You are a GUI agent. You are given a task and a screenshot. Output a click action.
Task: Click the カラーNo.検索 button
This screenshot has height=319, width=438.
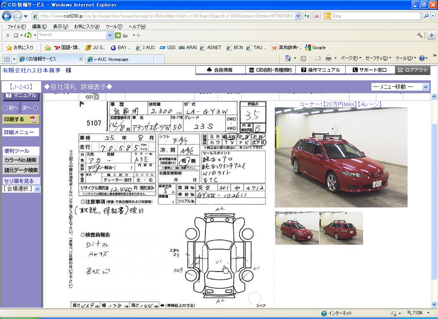click(x=21, y=160)
